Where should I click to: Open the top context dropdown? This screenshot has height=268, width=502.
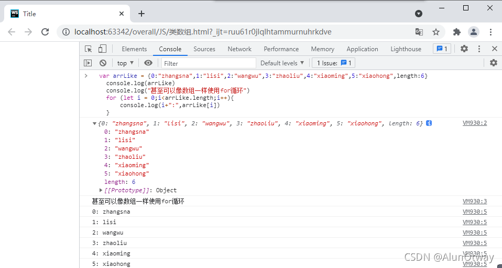click(x=125, y=63)
